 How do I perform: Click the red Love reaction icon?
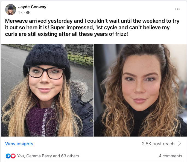pos(13,156)
